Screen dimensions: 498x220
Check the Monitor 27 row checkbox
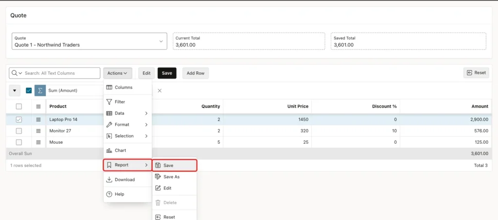[19, 131]
